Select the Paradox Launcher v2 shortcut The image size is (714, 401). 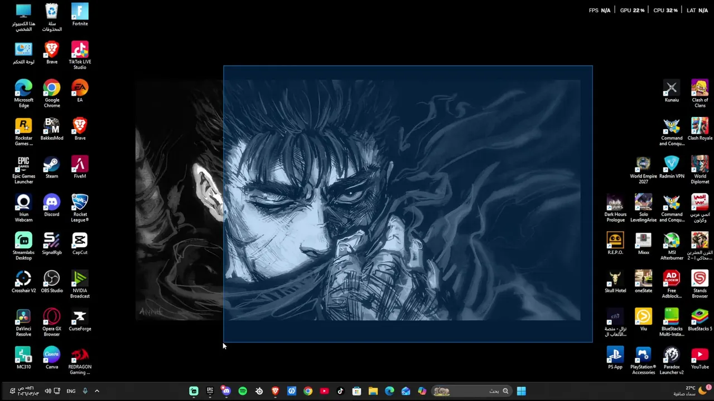[x=672, y=361]
